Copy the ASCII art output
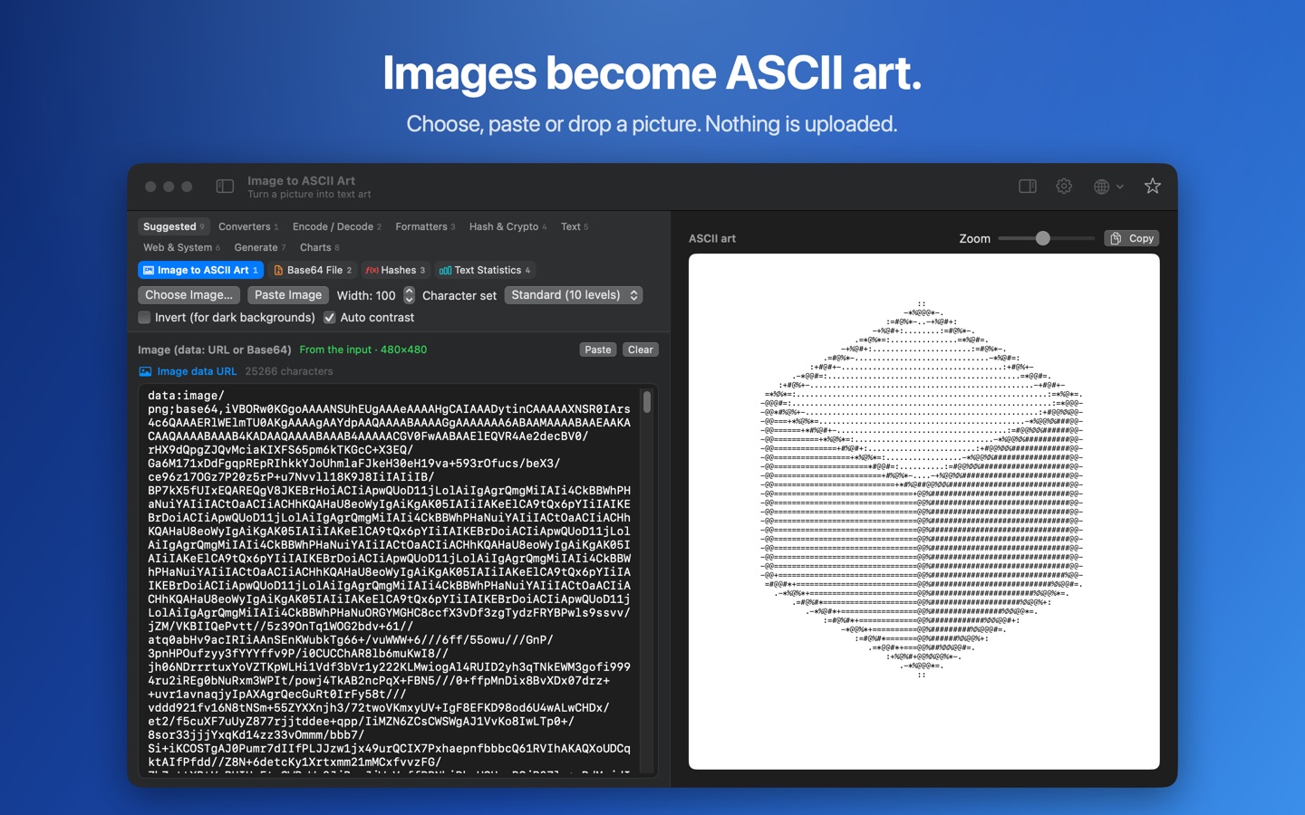Screen dimensions: 1305x815 click(1132, 238)
